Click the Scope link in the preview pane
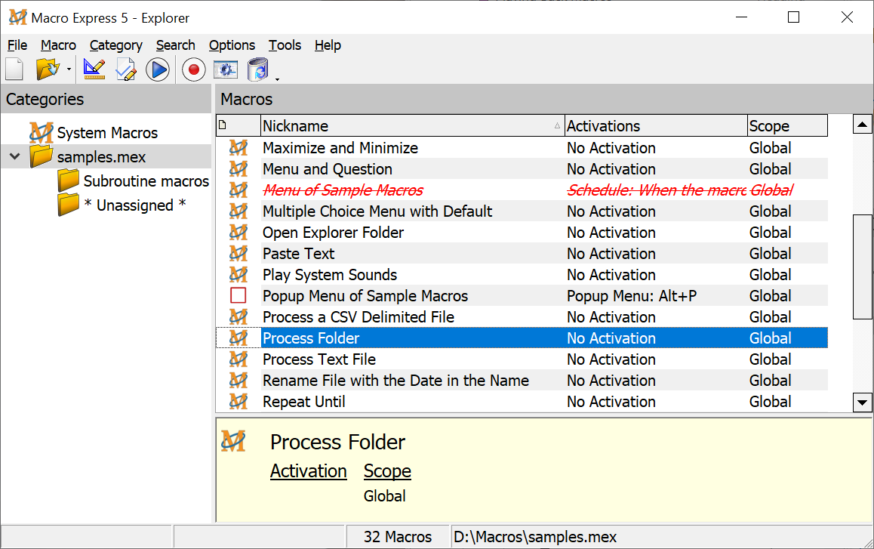 pos(387,470)
